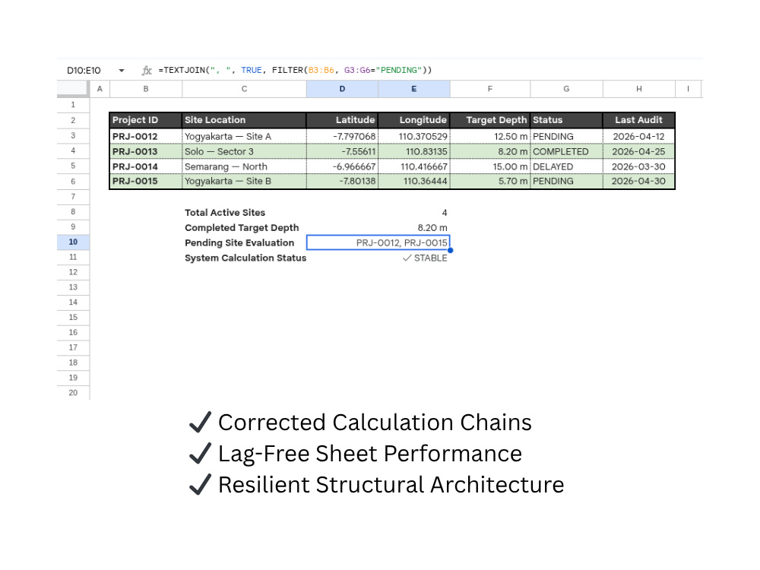
Task: Select longitude cell 110.83135
Action: 414,152
